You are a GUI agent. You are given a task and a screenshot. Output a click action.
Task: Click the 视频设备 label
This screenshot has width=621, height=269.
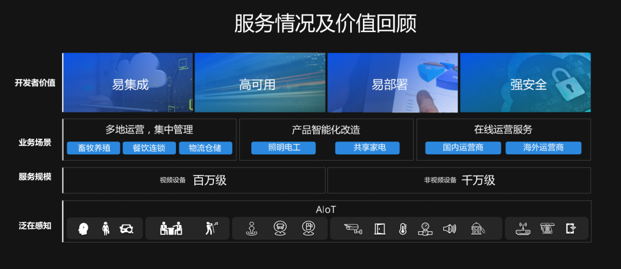point(172,180)
